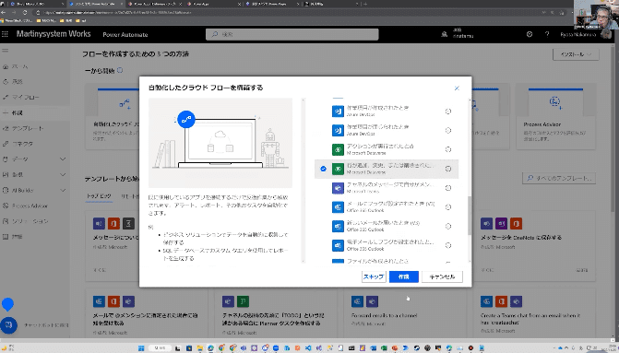The width and height of the screenshot is (619, 353).
Task: Open the settings gear in header
Action: pos(530,34)
